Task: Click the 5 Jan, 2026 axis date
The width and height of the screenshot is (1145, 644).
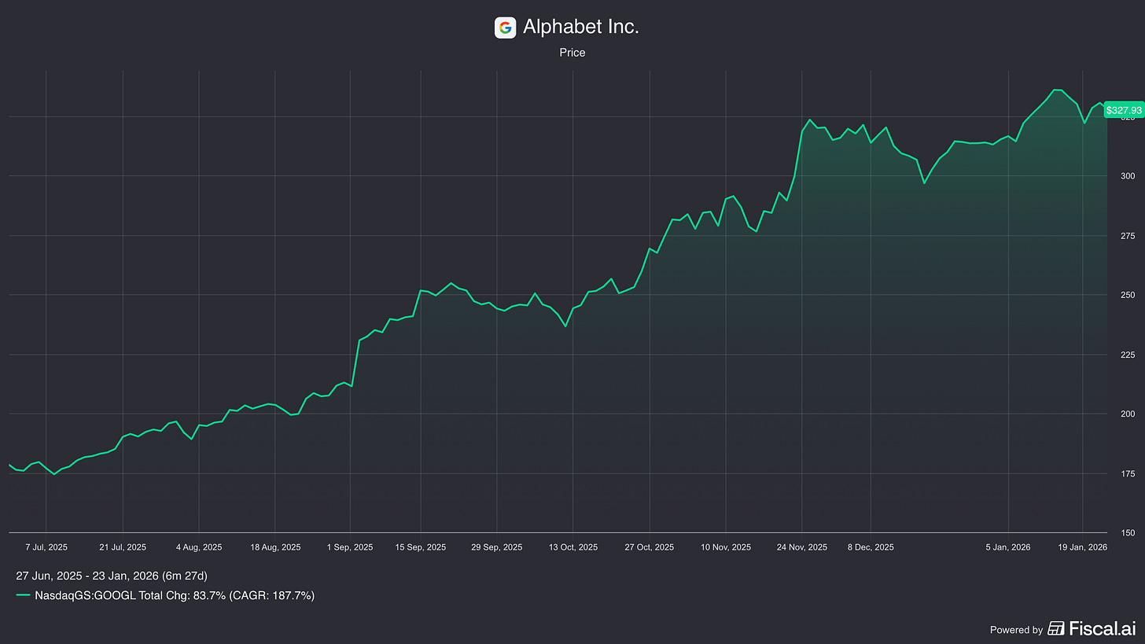Action: click(1009, 546)
